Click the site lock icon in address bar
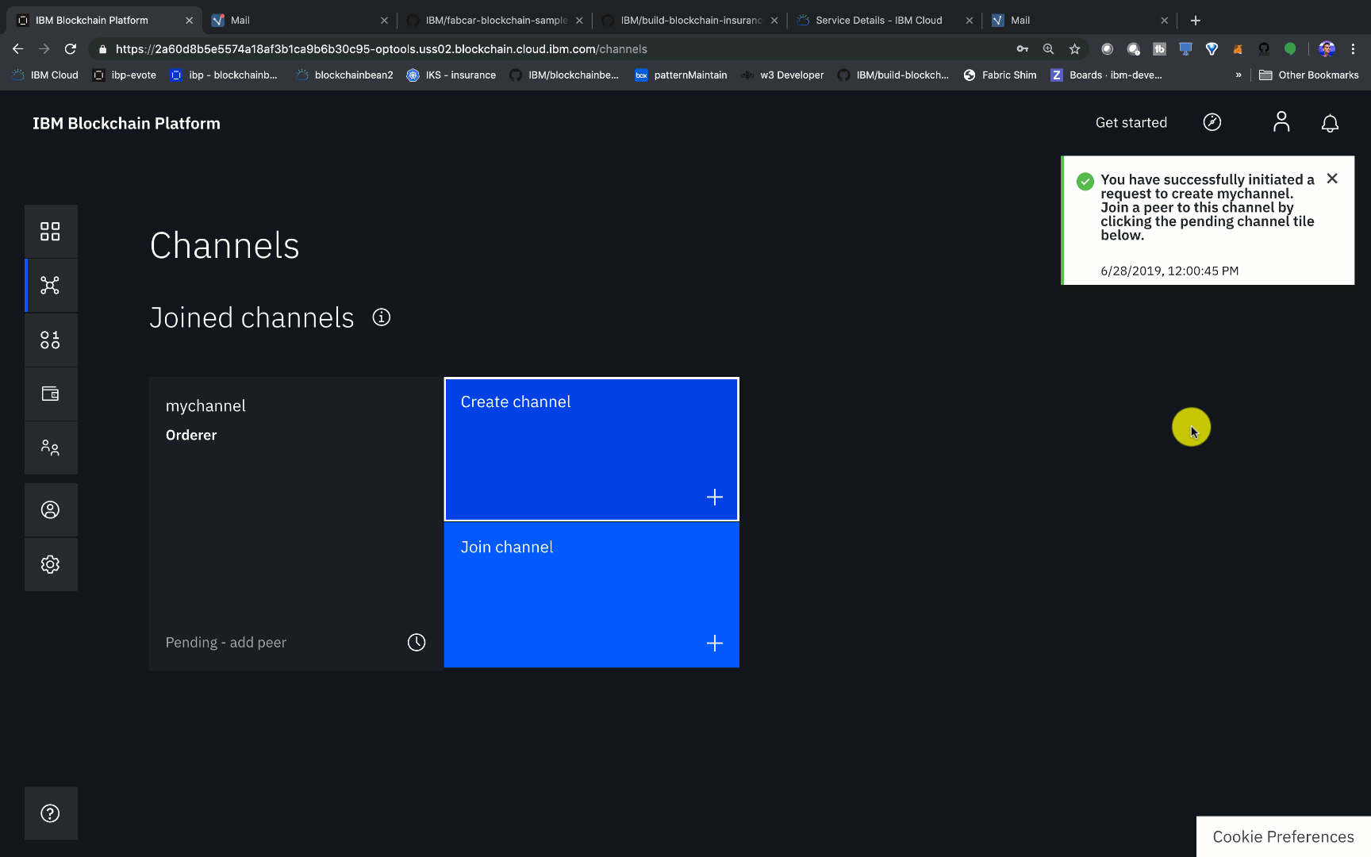1371x857 pixels. [x=102, y=49]
